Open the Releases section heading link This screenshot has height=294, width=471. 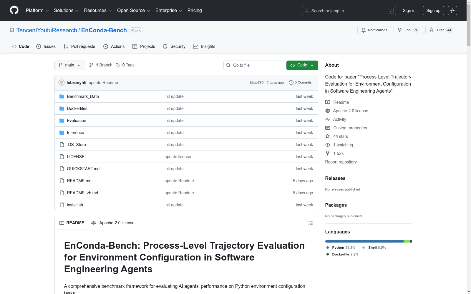[x=335, y=178]
